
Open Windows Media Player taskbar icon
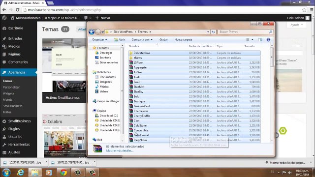[x=49, y=173]
